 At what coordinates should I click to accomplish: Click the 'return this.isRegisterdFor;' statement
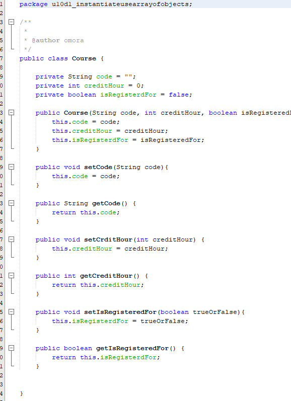pyautogui.click(x=106, y=357)
